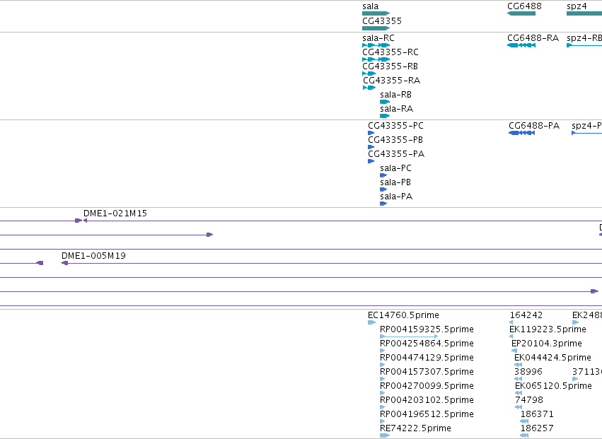The image size is (602, 439).
Task: Select feature 74798
Action: 519,407
